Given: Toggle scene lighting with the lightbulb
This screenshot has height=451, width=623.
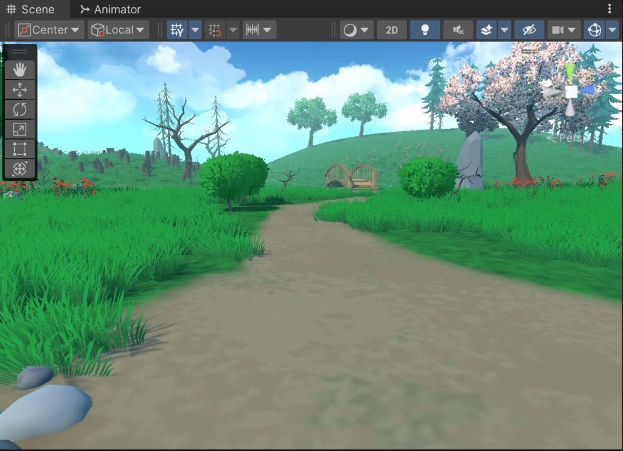Looking at the screenshot, I should click(x=425, y=30).
